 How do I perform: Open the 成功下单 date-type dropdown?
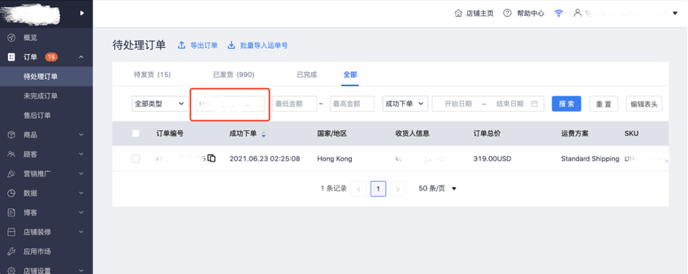pyautogui.click(x=406, y=104)
